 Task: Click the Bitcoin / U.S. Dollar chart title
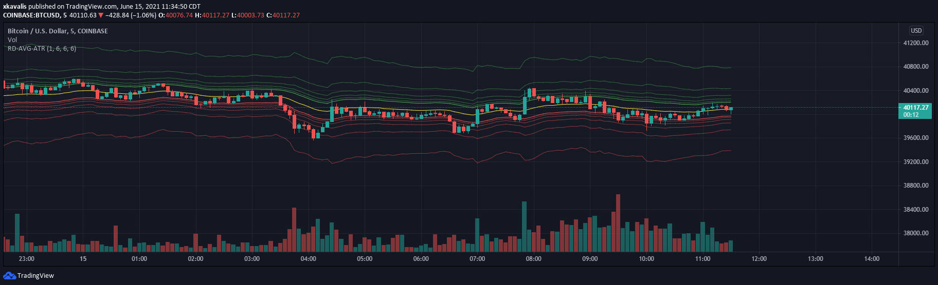[x=58, y=31]
